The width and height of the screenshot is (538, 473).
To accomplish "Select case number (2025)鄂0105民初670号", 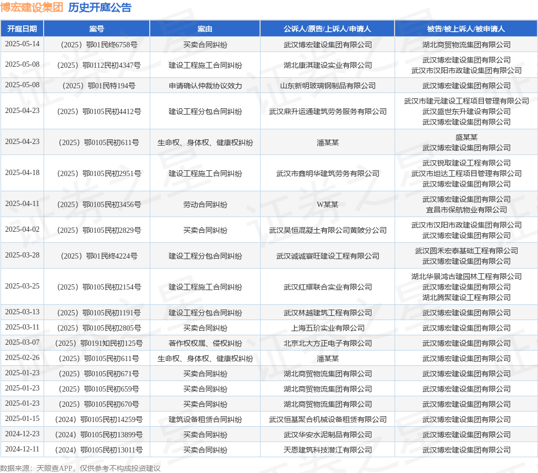I will pos(99,404).
